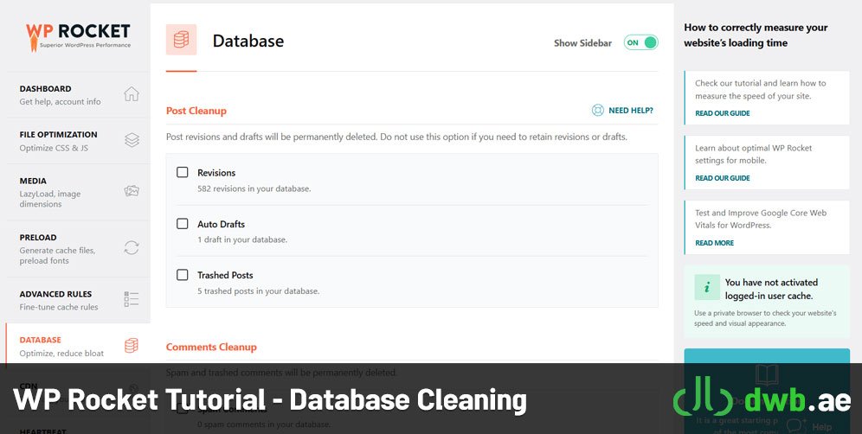862x434 pixels.
Task: Click the Trashed Posts label
Action: point(225,275)
